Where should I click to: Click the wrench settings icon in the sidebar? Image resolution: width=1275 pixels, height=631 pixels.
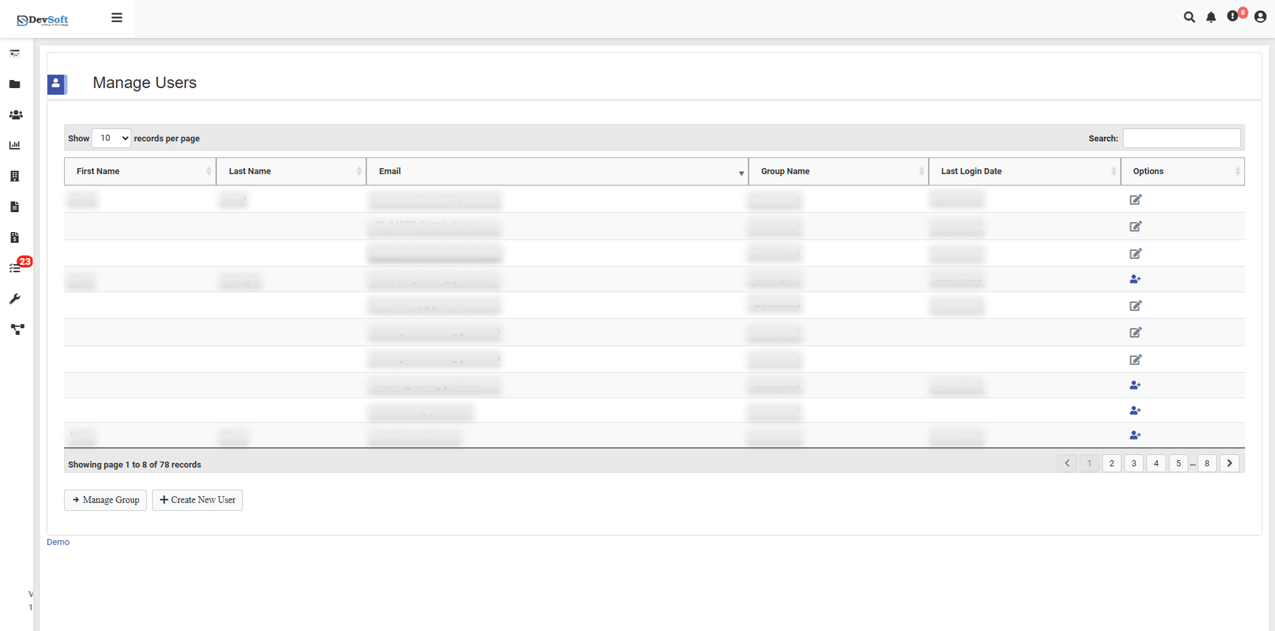[15, 298]
